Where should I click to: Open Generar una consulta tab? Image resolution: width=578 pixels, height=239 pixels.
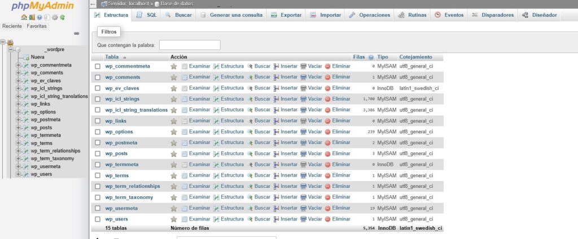coord(231,15)
